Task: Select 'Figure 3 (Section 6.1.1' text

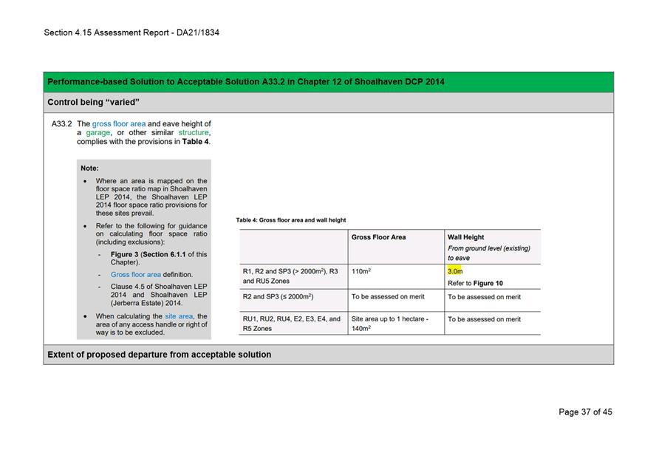Action: coord(148,254)
